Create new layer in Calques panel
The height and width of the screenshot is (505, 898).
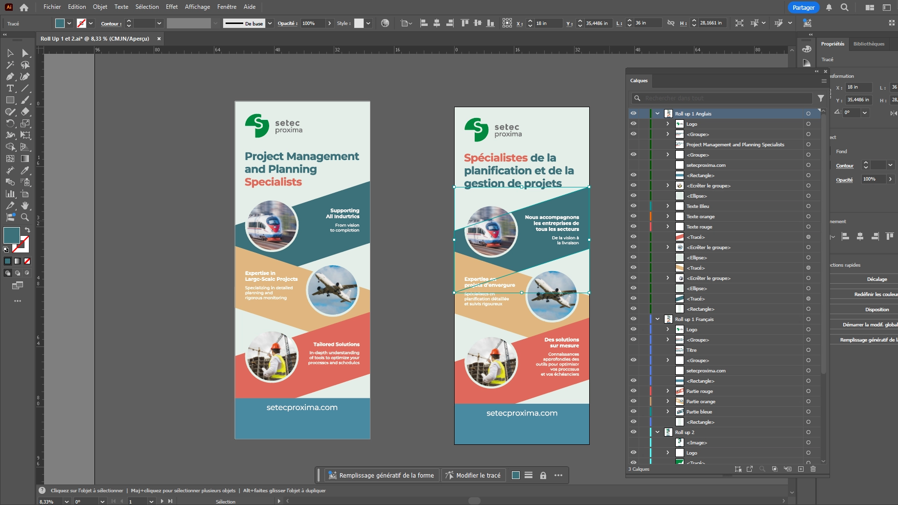[x=801, y=469]
